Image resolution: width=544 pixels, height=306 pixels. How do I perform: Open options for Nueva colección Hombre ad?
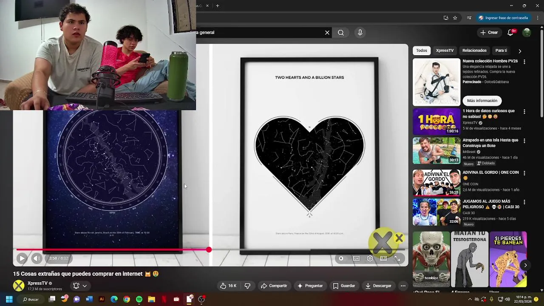(x=524, y=62)
